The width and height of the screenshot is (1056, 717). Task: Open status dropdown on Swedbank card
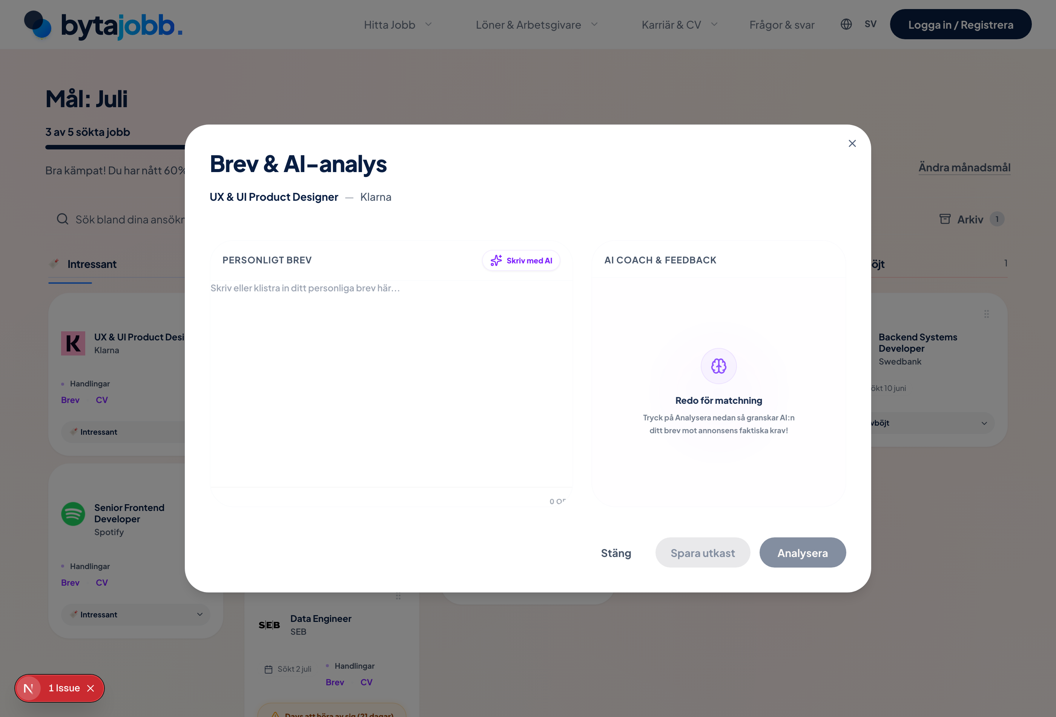click(932, 423)
